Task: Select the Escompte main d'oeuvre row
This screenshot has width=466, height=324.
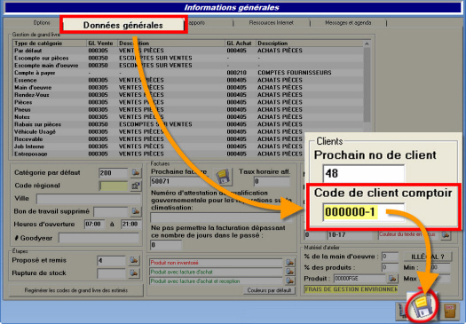Action: [x=188, y=66]
